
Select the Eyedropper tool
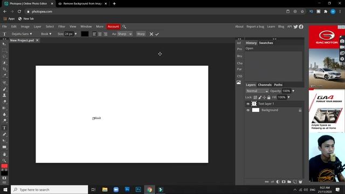(4, 75)
